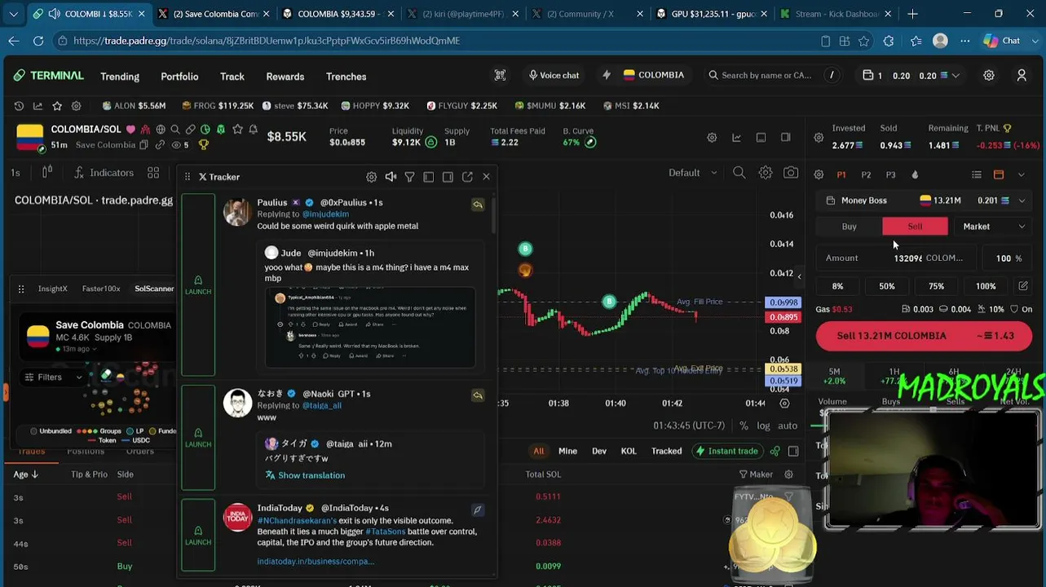The width and height of the screenshot is (1046, 587).
Task: Toggle auto scale on the chart
Action: click(x=788, y=426)
